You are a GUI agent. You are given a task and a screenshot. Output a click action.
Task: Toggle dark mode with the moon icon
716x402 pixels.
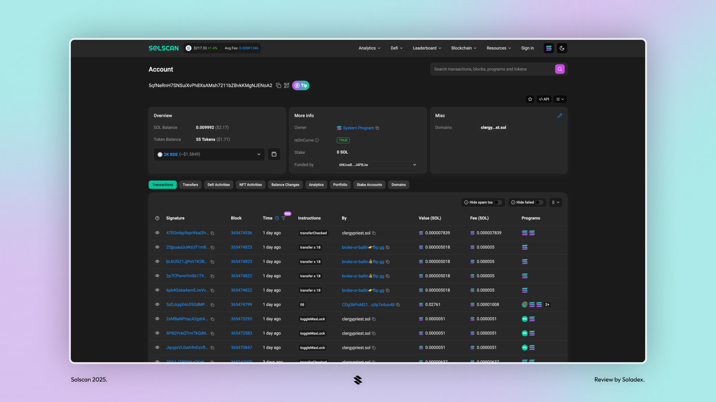(x=562, y=48)
